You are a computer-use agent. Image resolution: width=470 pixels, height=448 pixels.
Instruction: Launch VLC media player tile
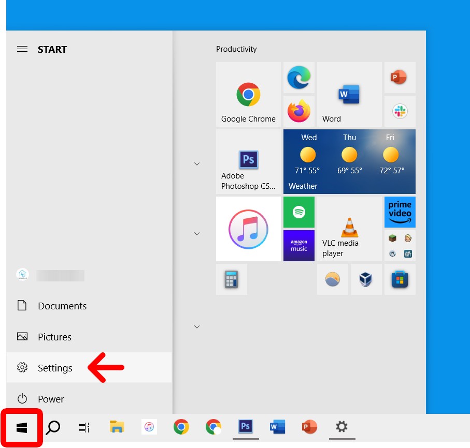(x=349, y=229)
